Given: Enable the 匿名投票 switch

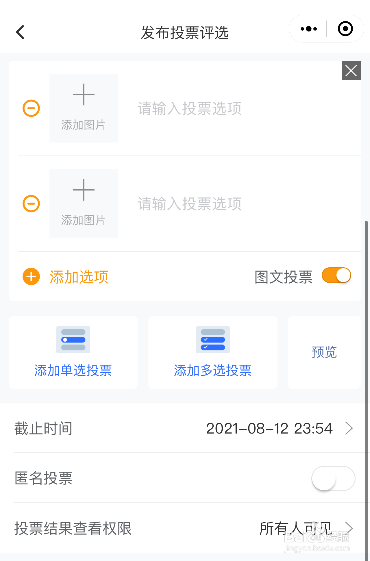Looking at the screenshot, I should pos(333,478).
